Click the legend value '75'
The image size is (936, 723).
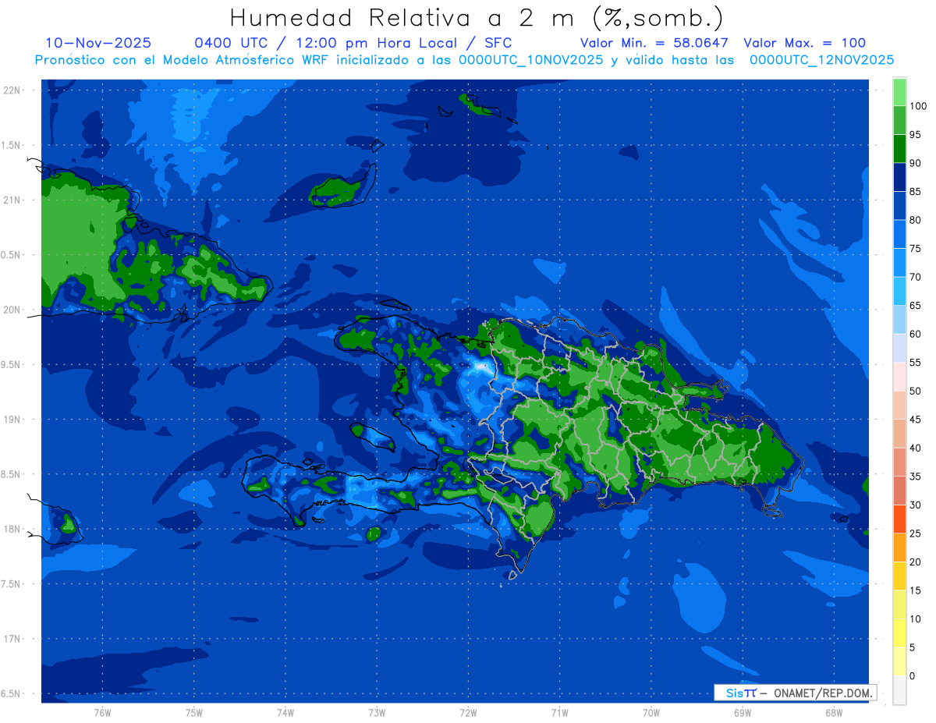[x=915, y=249]
